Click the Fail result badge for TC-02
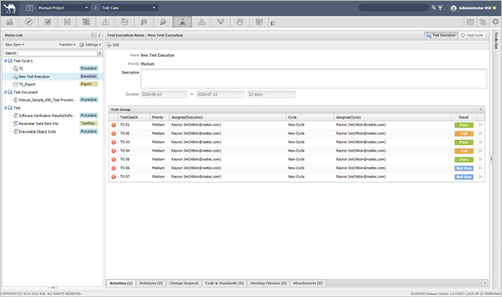The height and width of the screenshot is (297, 502). [464, 133]
